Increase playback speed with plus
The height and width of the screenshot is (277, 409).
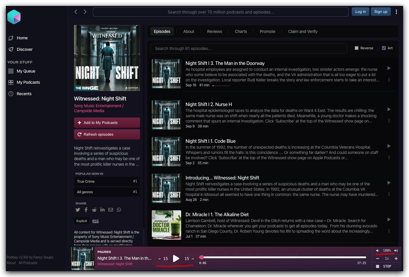pos(396,258)
